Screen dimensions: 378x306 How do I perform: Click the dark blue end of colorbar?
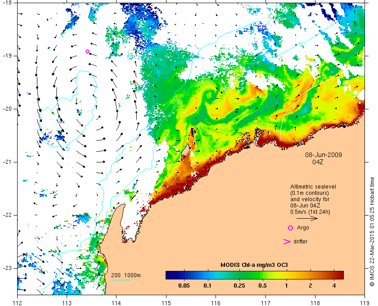170,275
